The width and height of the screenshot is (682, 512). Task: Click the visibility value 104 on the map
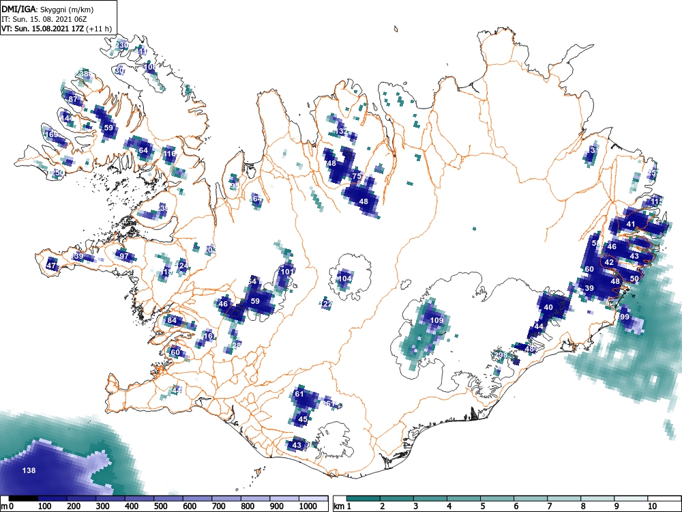pyautogui.click(x=344, y=279)
